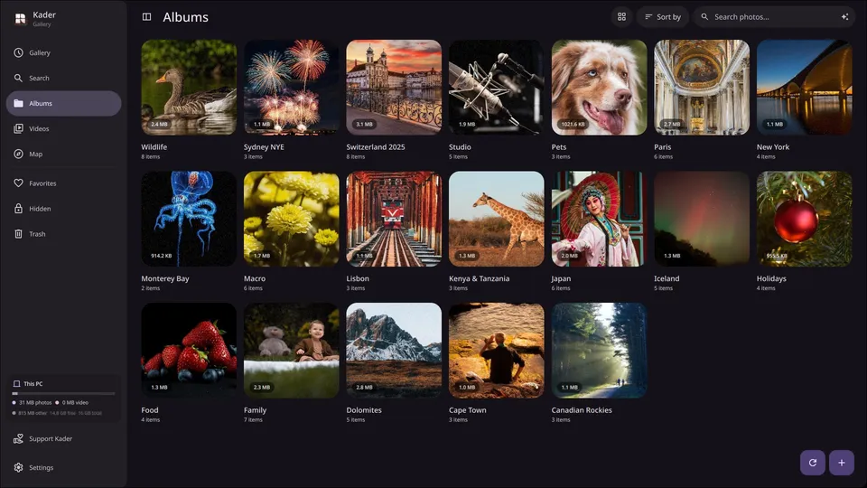Viewport: 867px width, 488px height.
Task: Open Favorites from the sidebar
Action: point(63,183)
